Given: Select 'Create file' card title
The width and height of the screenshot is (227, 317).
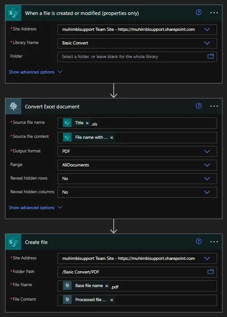Looking at the screenshot, I should coord(36,242).
